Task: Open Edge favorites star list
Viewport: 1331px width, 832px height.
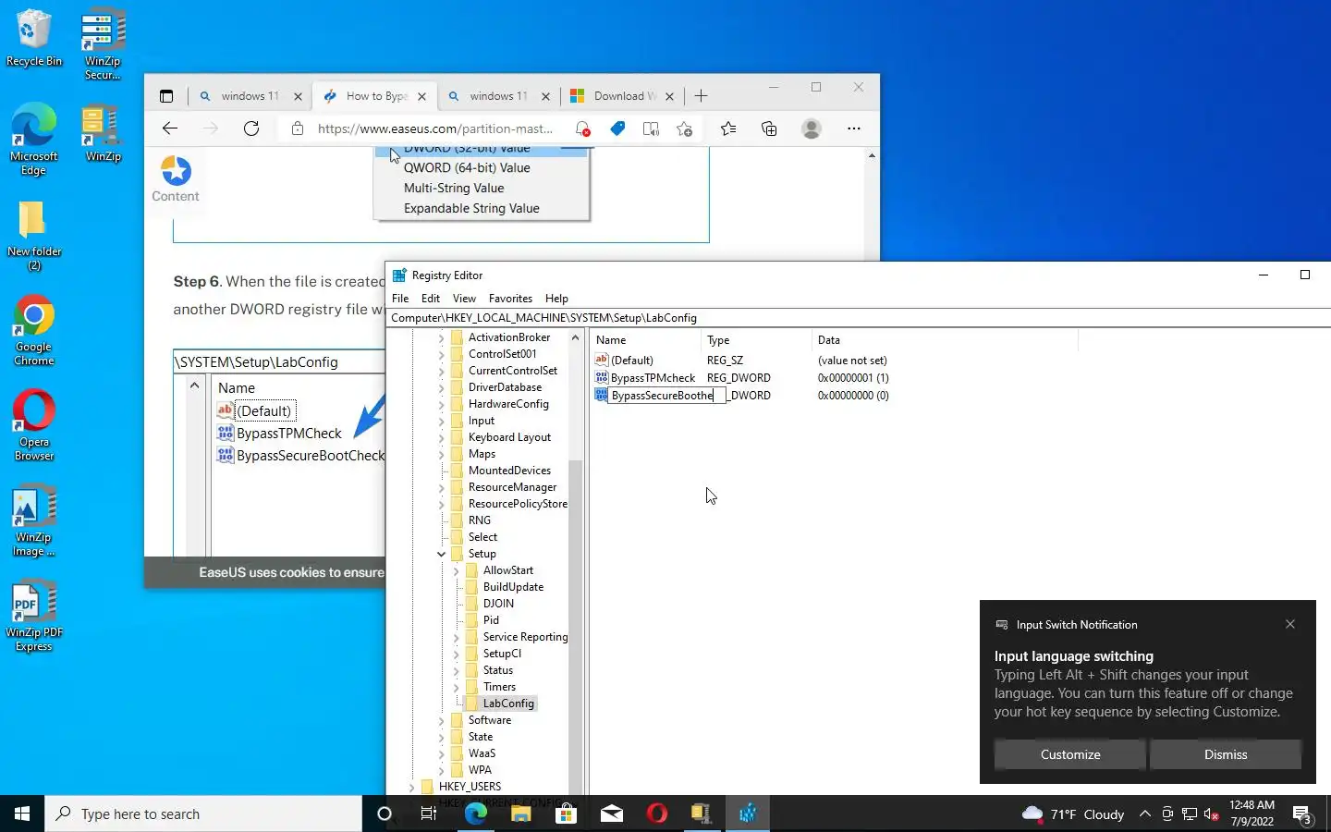Action: 728,128
